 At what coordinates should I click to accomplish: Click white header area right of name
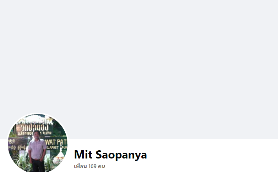click(213, 156)
